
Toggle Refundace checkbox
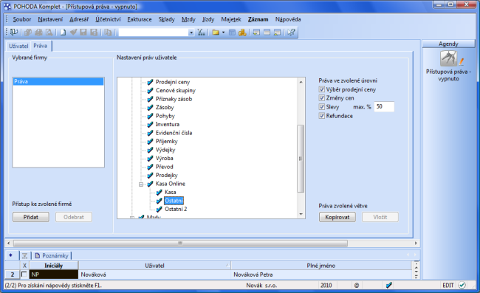[321, 116]
